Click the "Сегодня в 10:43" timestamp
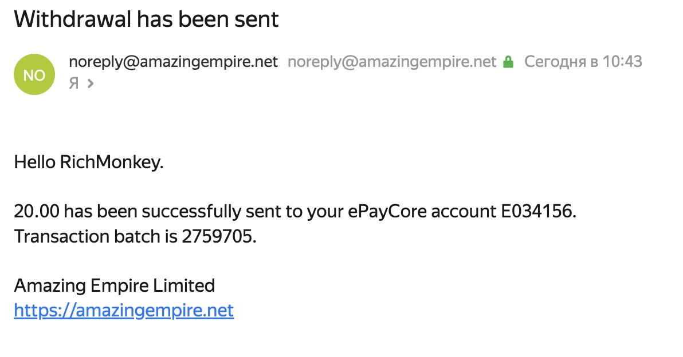This screenshot has height=357, width=683. coord(583,62)
